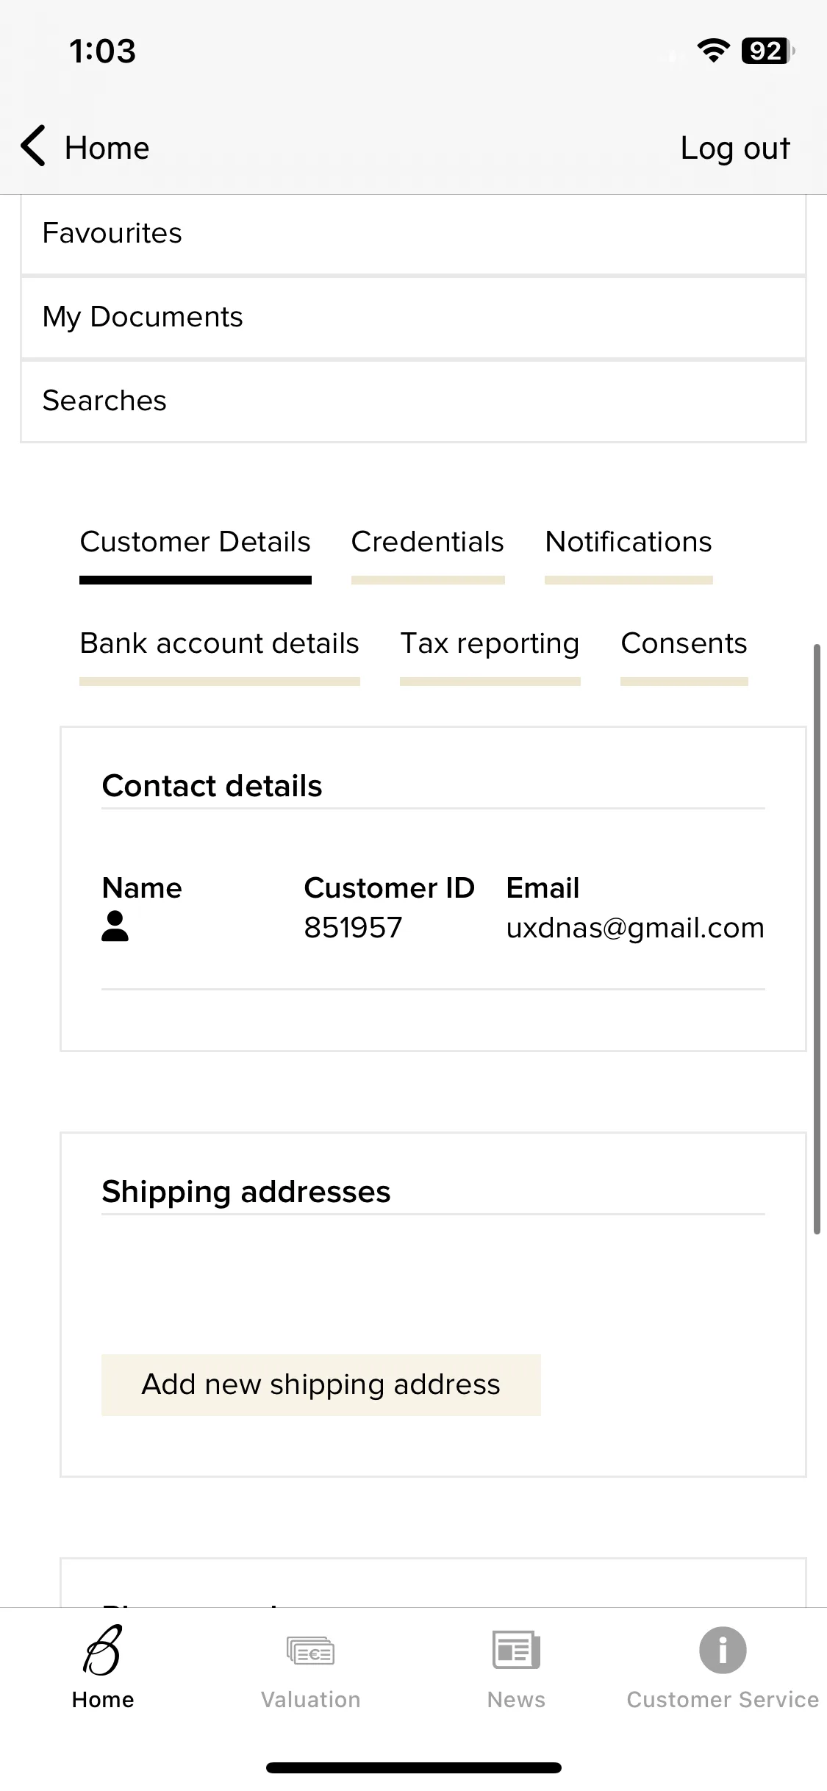The image size is (827, 1791).
Task: Tap the person icon under Name
Action: coord(115,926)
